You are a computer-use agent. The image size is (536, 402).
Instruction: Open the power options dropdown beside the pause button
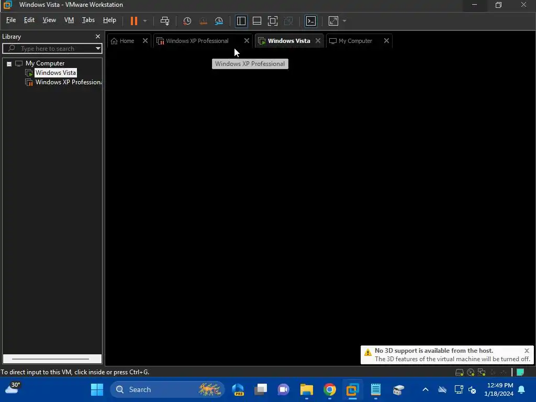[x=145, y=21]
